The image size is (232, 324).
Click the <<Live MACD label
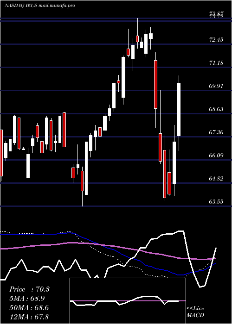195,312
